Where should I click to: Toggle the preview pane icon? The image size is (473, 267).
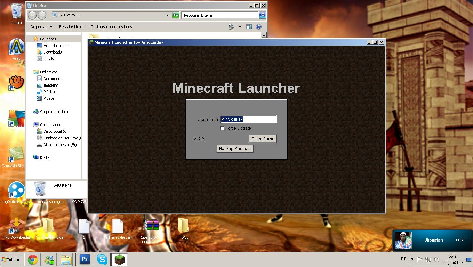tap(249, 27)
